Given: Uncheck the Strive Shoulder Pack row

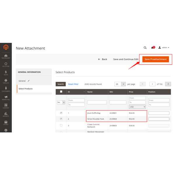Looking at the screenshot, I should (61, 119).
